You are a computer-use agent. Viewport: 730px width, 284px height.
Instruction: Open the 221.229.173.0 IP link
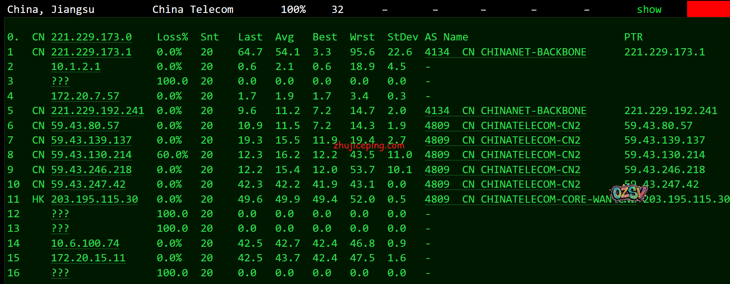click(91, 37)
